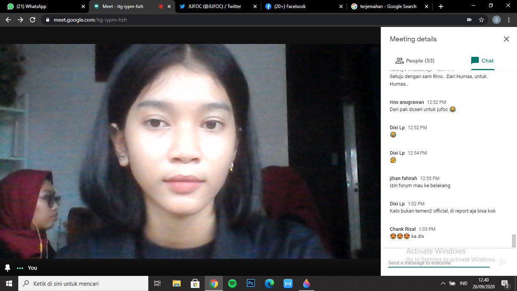This screenshot has height=291, width=517.
Task: Bookmark this page with star icon
Action: point(481,20)
